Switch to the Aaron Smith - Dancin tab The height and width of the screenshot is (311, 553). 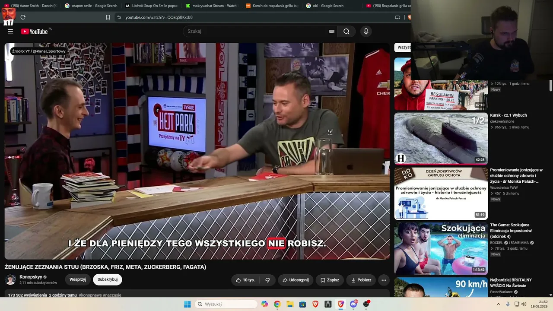(x=31, y=6)
